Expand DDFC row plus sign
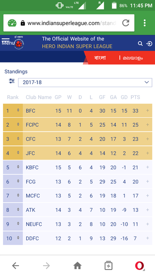This screenshot has height=276, width=155. pos(147,238)
